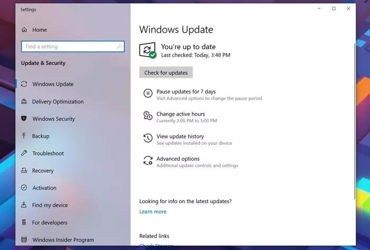Click the Windows Security shield icon
Image resolution: width=370 pixels, height=250 pixels.
(x=24, y=118)
